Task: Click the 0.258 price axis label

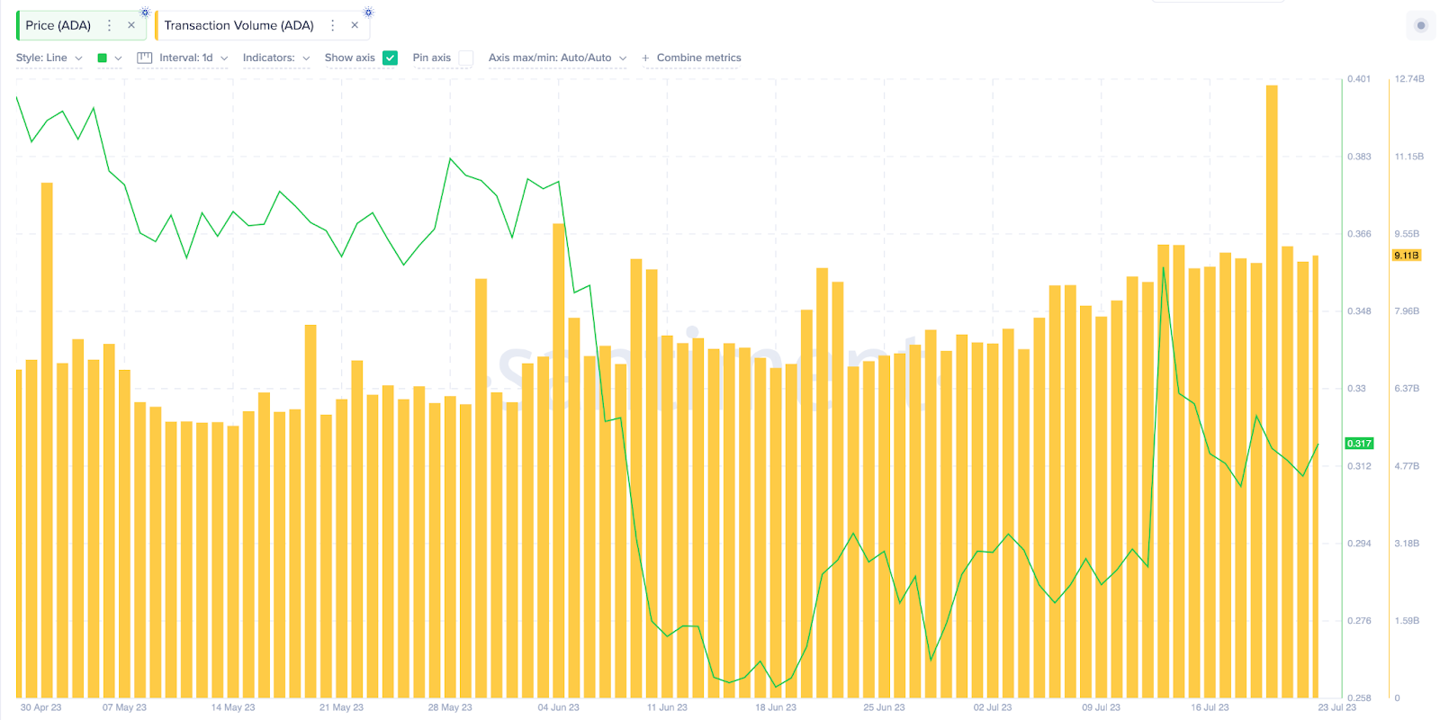Action: click(x=1359, y=698)
